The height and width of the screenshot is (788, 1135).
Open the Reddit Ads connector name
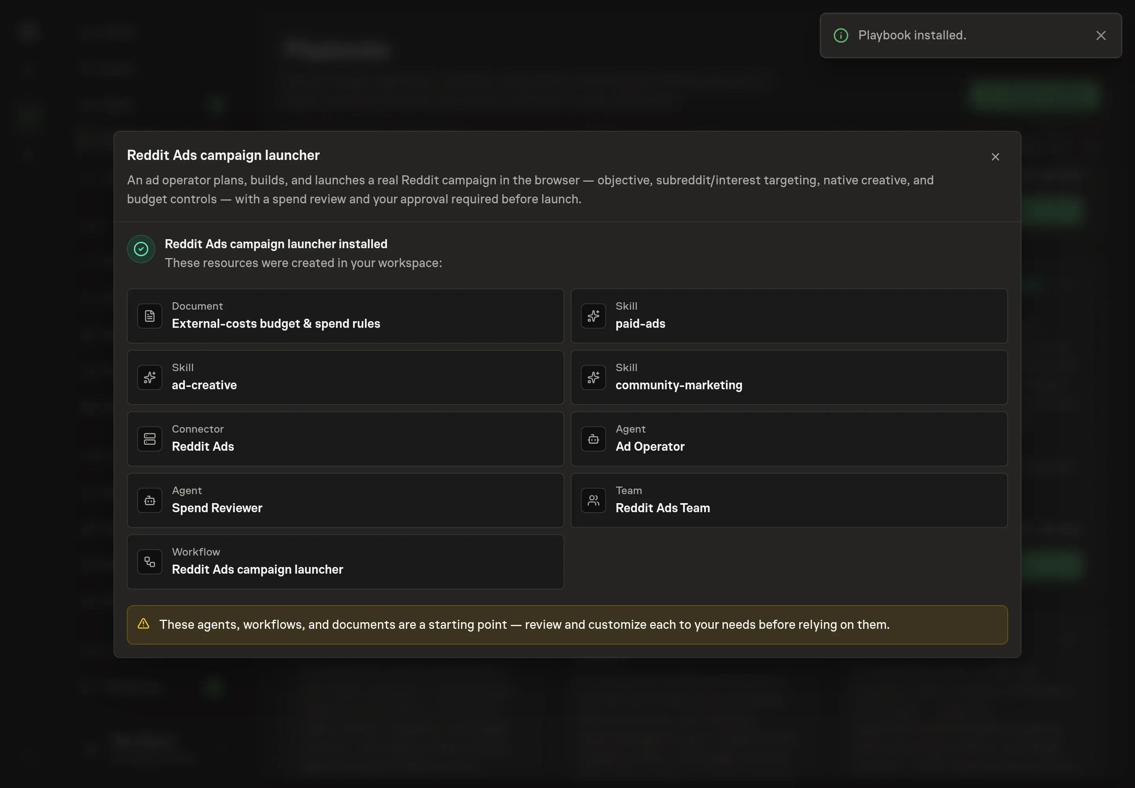[x=203, y=447]
